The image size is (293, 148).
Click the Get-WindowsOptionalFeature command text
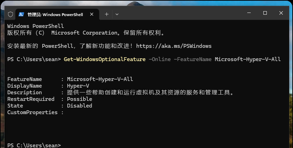[x=104, y=59]
